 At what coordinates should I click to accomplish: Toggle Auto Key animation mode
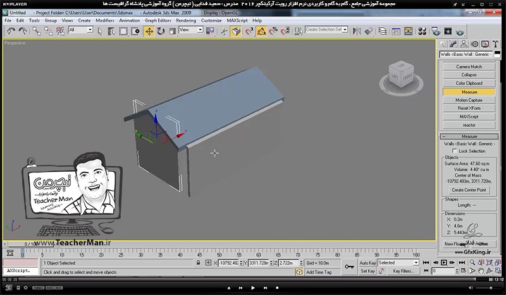(x=367, y=263)
